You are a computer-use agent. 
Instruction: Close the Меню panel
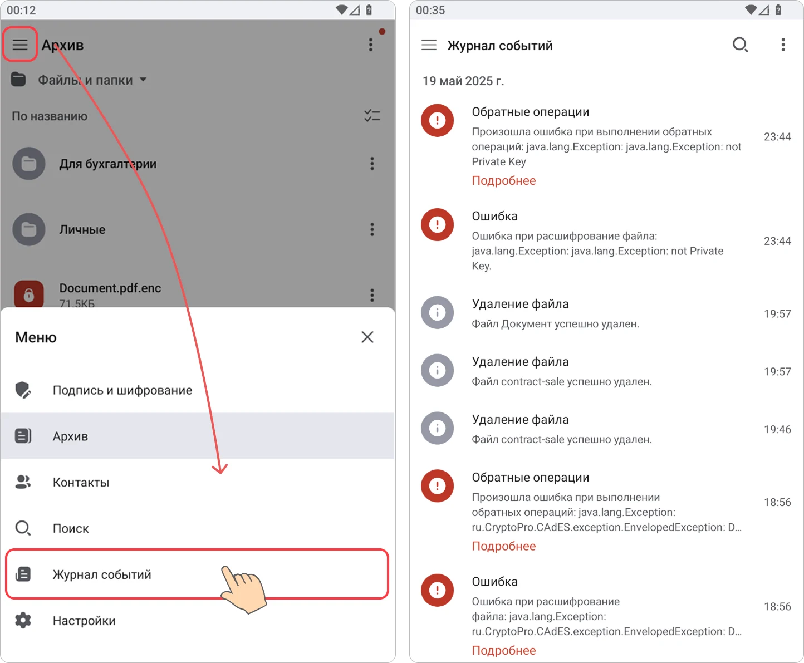(x=367, y=337)
